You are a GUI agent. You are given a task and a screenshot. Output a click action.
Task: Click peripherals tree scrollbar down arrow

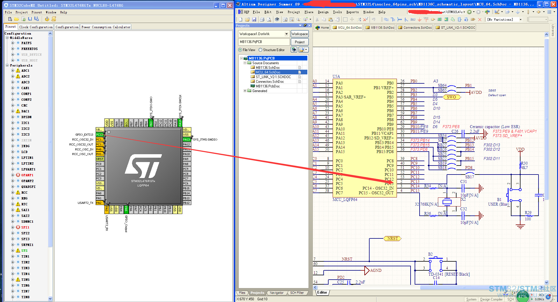[x=50, y=298]
